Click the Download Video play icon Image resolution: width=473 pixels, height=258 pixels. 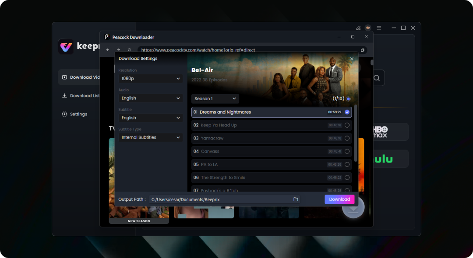[x=64, y=77]
